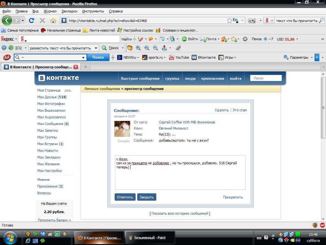
Task: Switch to the Безымянный - Paint taskbar window
Action: point(150,238)
